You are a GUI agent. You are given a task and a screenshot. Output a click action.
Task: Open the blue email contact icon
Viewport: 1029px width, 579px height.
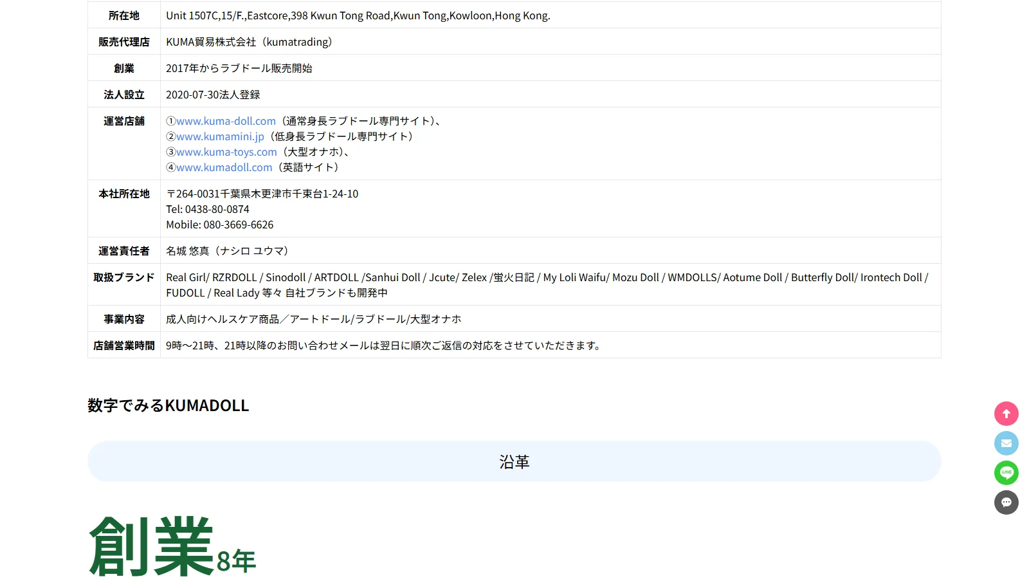[x=1006, y=443]
